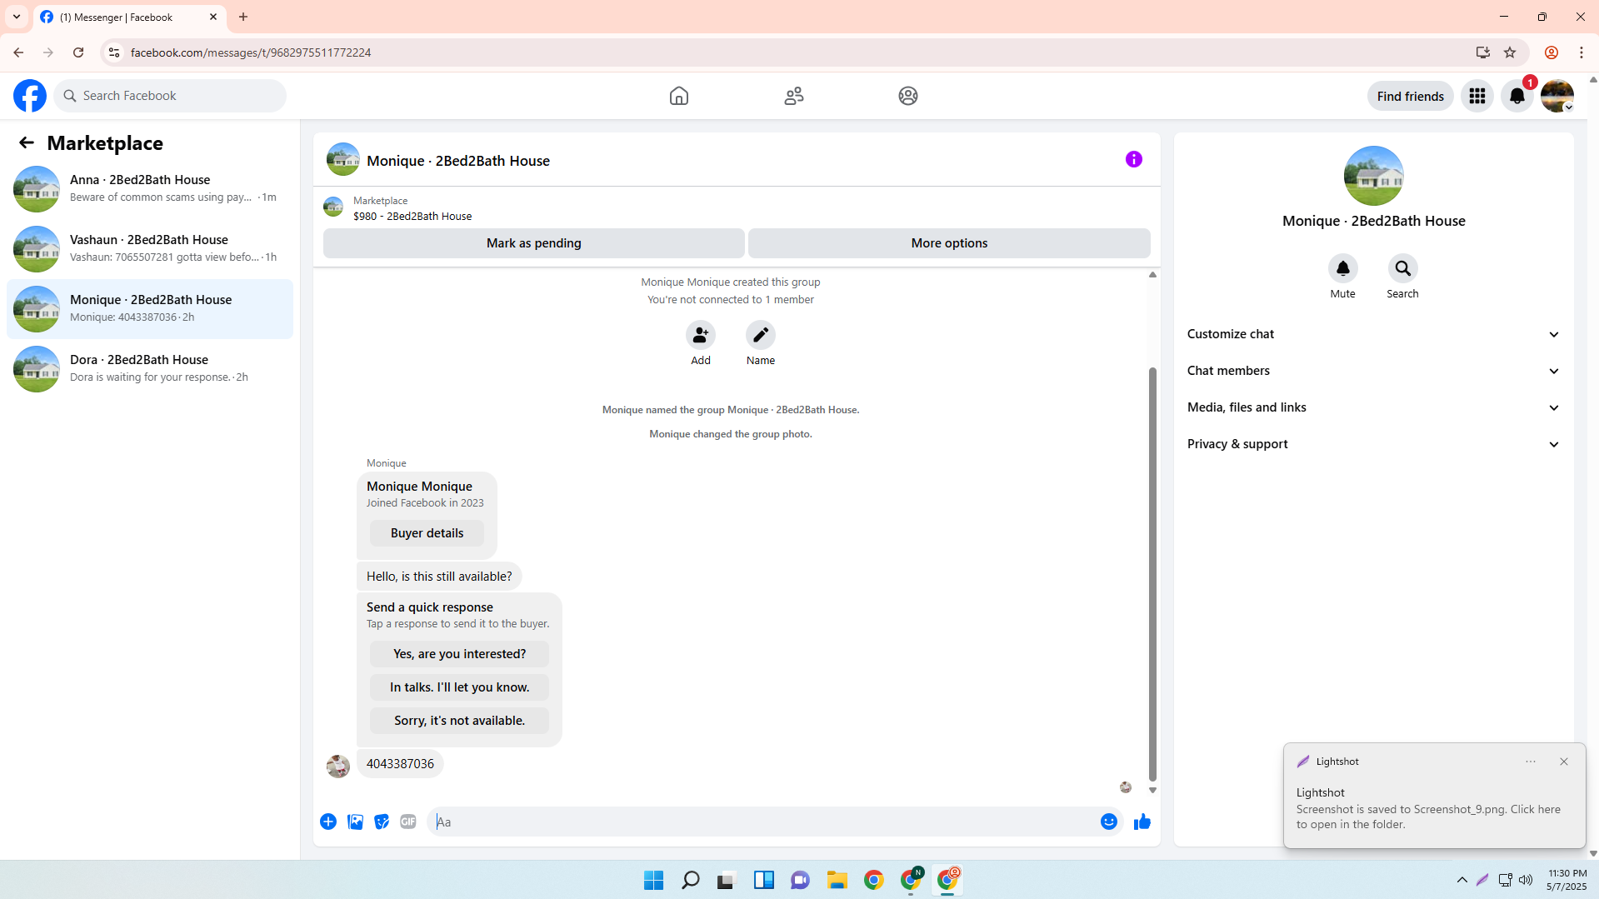Open a new browser tab
The image size is (1599, 899).
click(243, 17)
